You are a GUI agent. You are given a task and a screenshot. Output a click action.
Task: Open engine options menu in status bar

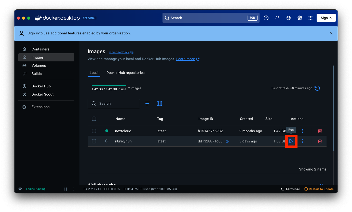pyautogui.click(x=74, y=189)
